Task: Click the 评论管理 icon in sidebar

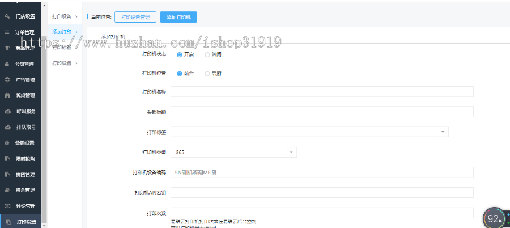Action: click(x=7, y=206)
